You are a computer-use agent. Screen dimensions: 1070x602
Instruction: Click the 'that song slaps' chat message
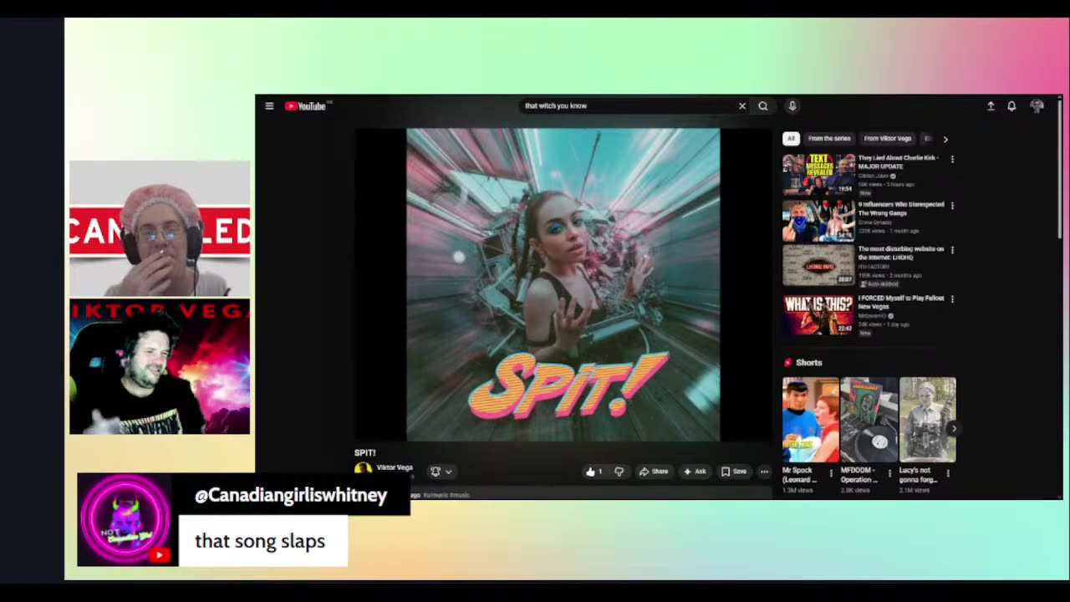(260, 541)
